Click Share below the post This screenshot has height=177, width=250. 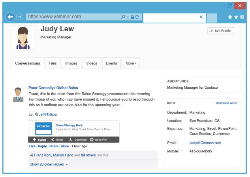click(54, 146)
